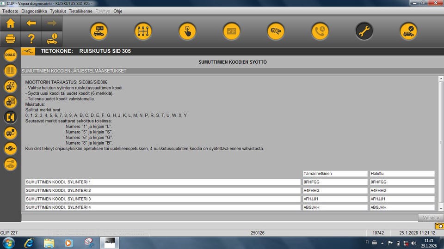
Task: Select row SUMUTTIMEN KOODI, SYLINTERI 1
Action: pos(163,182)
